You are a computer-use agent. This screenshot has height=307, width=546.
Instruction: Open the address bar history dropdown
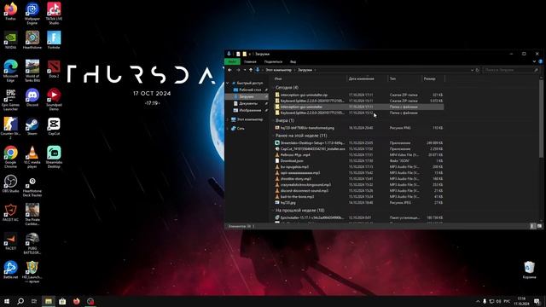coord(472,70)
